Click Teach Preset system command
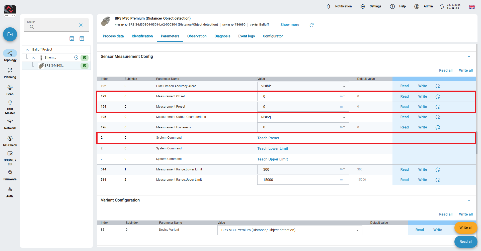Viewport: 481px width, 251px height. point(268,138)
